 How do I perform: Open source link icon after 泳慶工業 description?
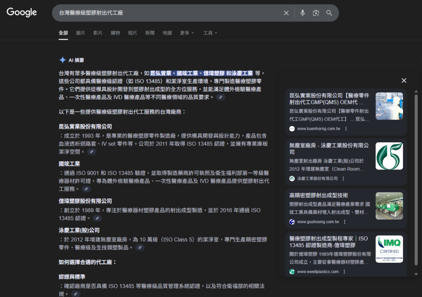[140, 248]
